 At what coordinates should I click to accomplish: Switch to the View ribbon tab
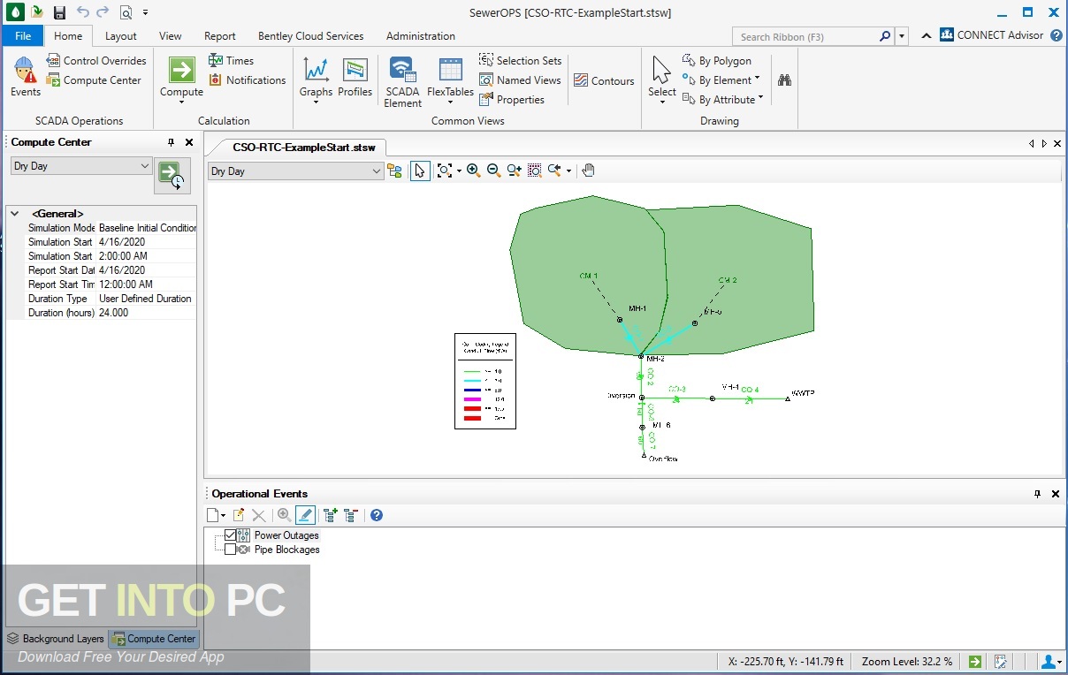click(x=171, y=36)
